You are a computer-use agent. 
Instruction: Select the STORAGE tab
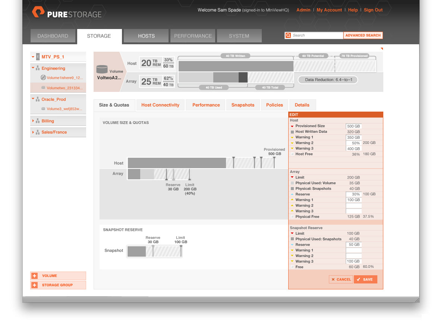[x=99, y=36]
